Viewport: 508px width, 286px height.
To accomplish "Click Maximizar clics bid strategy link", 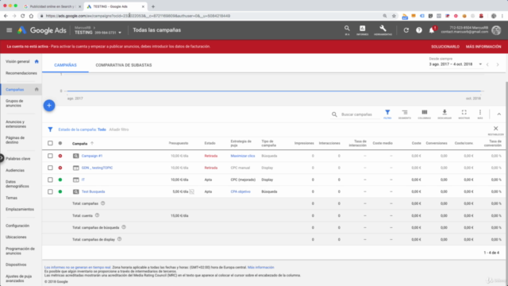I will [243, 156].
